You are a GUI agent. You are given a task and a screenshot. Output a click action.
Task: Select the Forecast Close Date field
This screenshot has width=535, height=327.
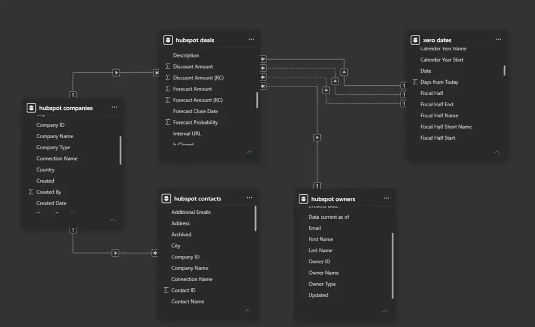195,111
